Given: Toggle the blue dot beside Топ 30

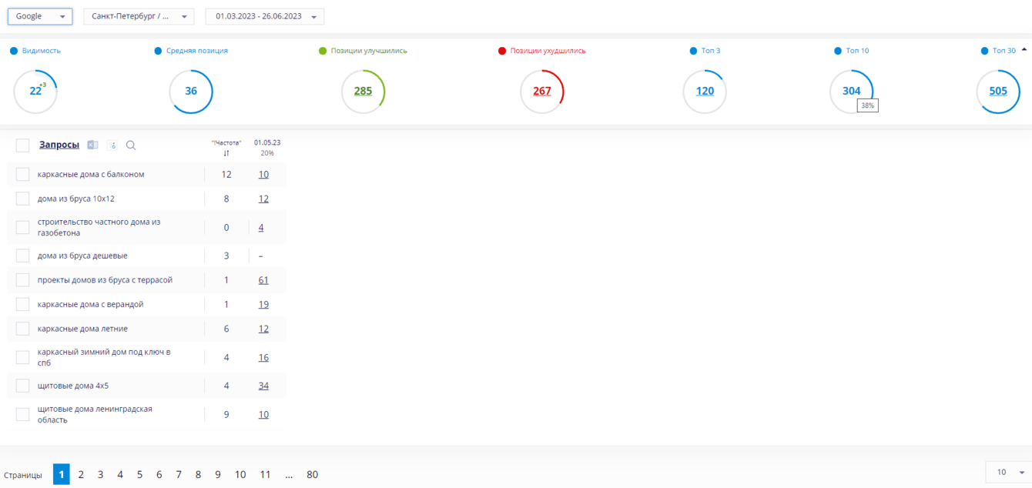Looking at the screenshot, I should pyautogui.click(x=984, y=51).
